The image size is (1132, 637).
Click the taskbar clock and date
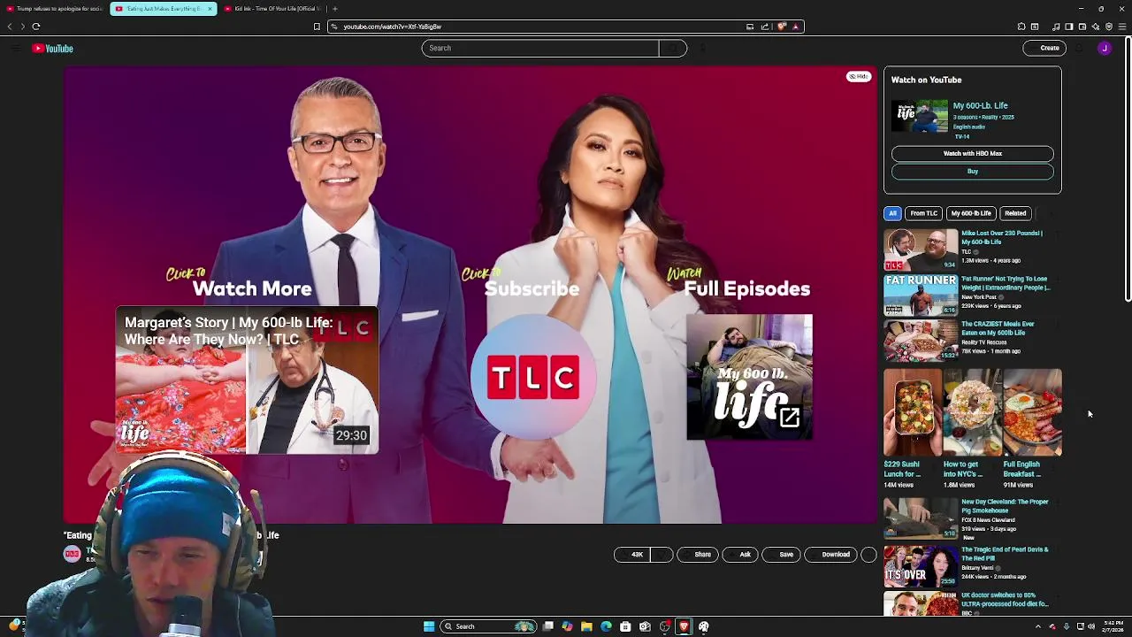[x=1113, y=626]
